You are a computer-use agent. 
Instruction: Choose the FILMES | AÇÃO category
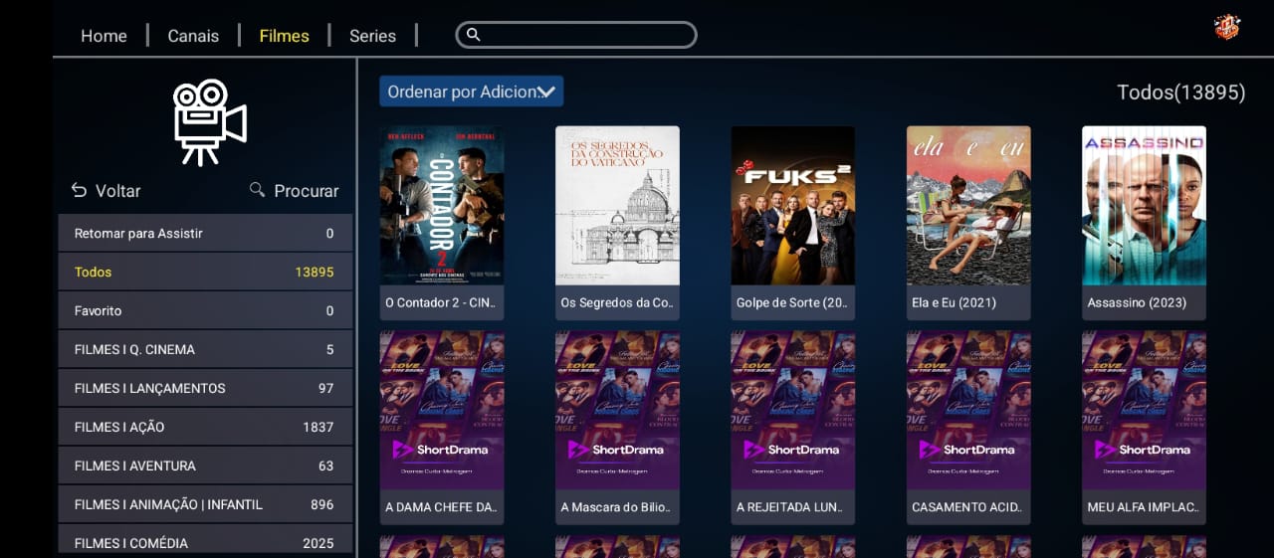[x=204, y=427]
